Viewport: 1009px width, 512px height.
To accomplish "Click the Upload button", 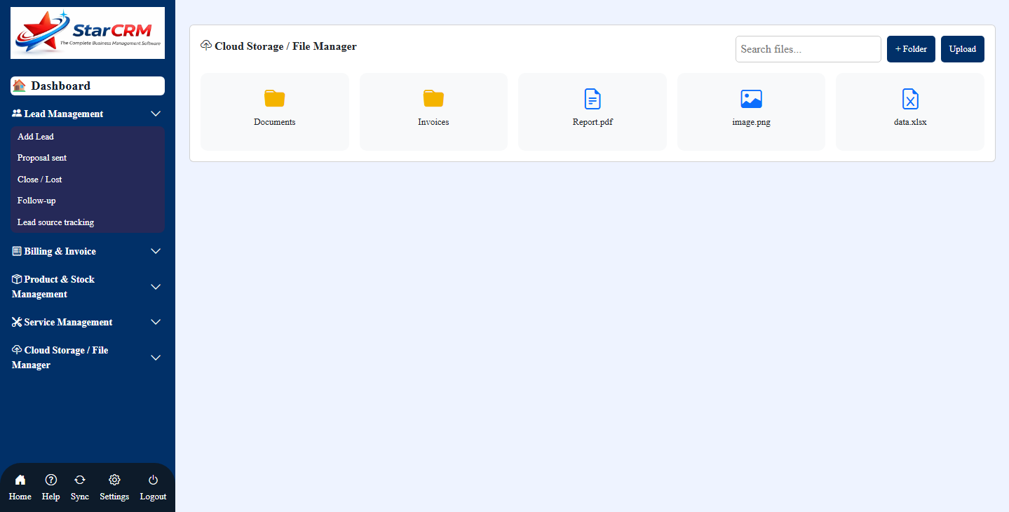I will [x=962, y=48].
